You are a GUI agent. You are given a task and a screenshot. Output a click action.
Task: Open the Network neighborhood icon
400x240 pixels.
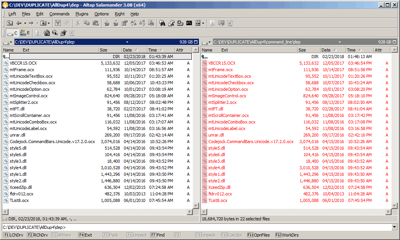pyautogui.click(x=55, y=33)
